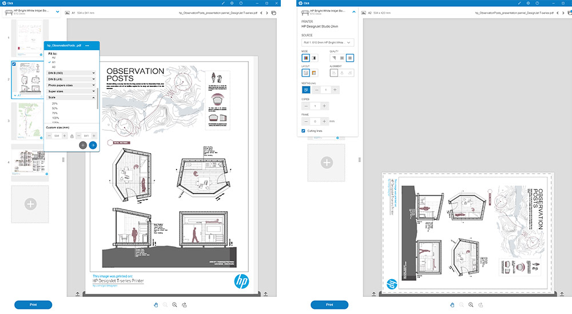Click gray plus button in size popup

pos(83,145)
